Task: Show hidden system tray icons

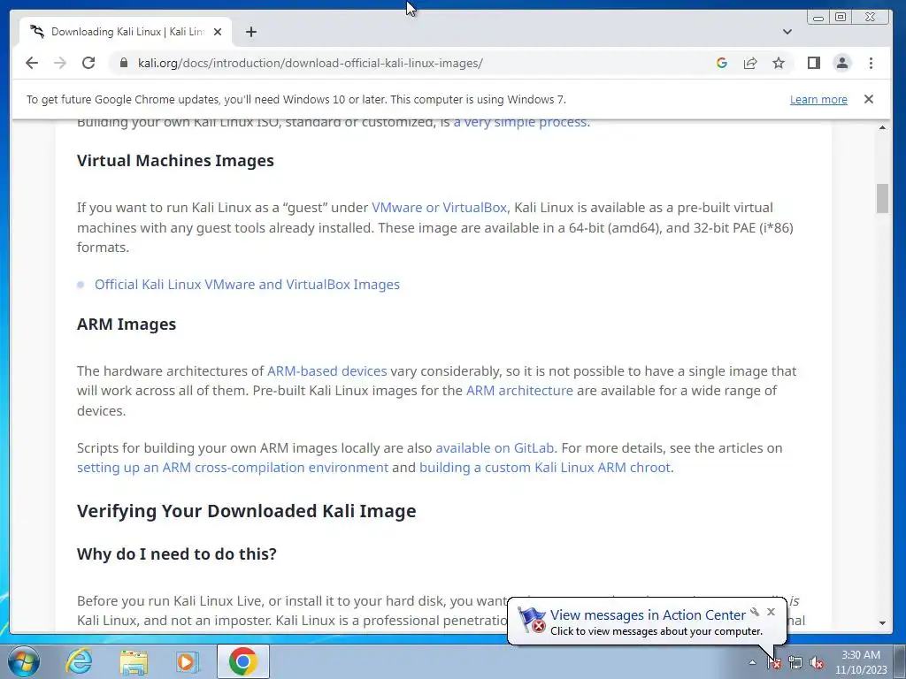Action: coord(752,663)
